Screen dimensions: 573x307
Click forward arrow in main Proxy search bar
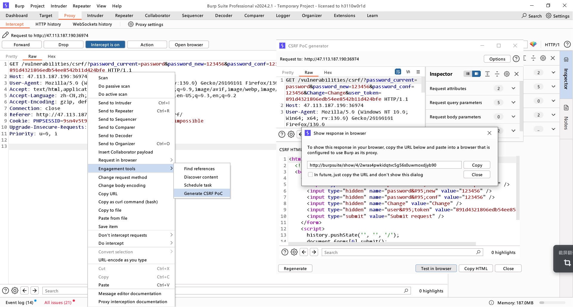(x=35, y=290)
